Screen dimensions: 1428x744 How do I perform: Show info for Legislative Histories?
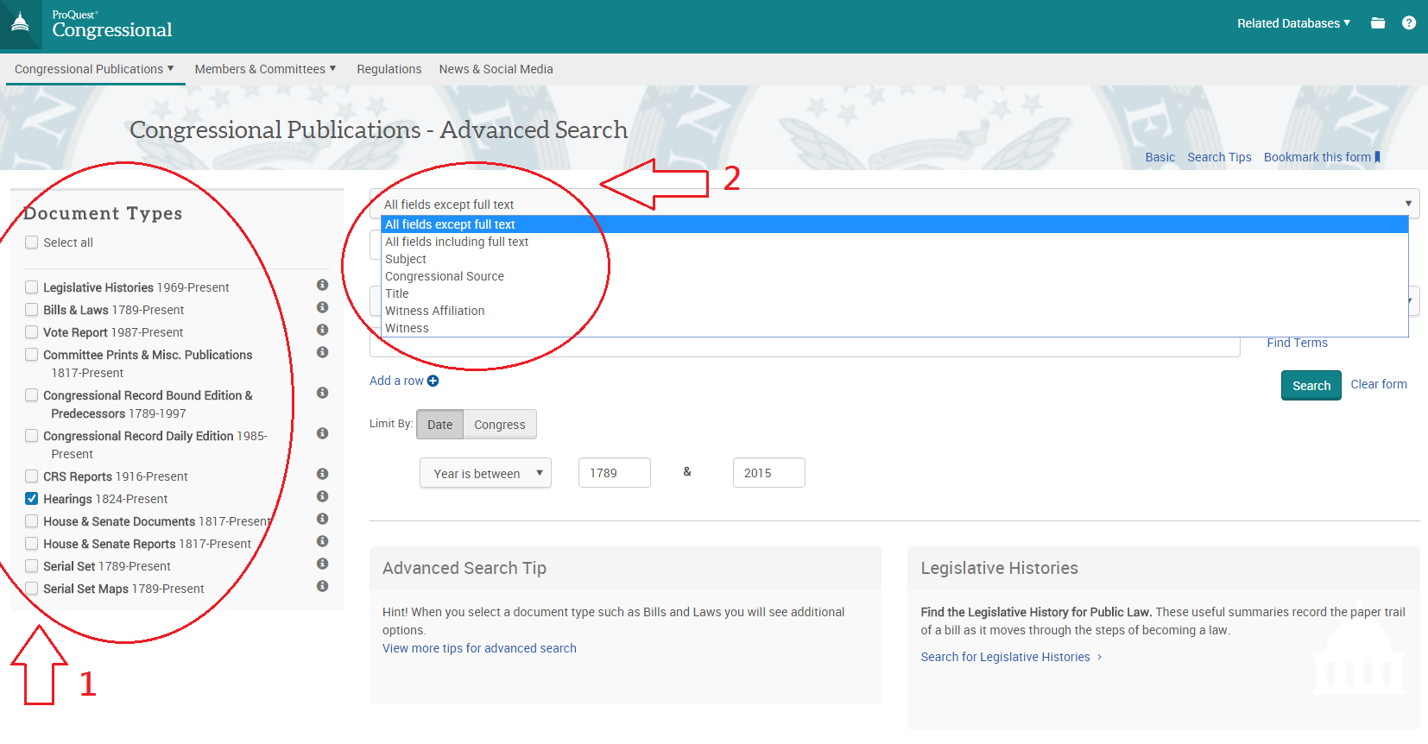pyautogui.click(x=322, y=285)
